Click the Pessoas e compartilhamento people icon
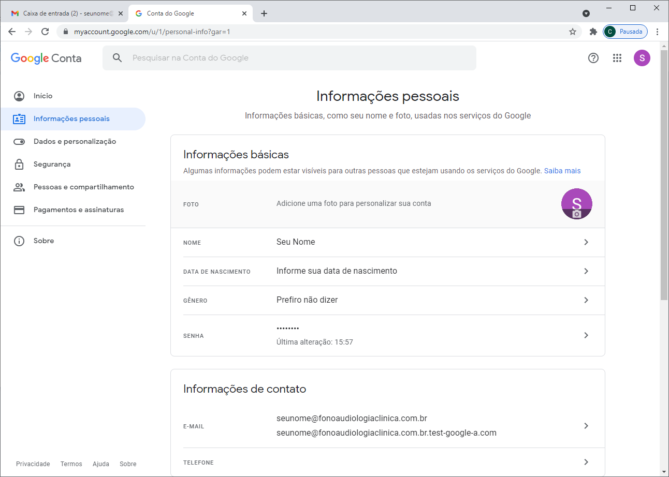669x477 pixels. 19,187
